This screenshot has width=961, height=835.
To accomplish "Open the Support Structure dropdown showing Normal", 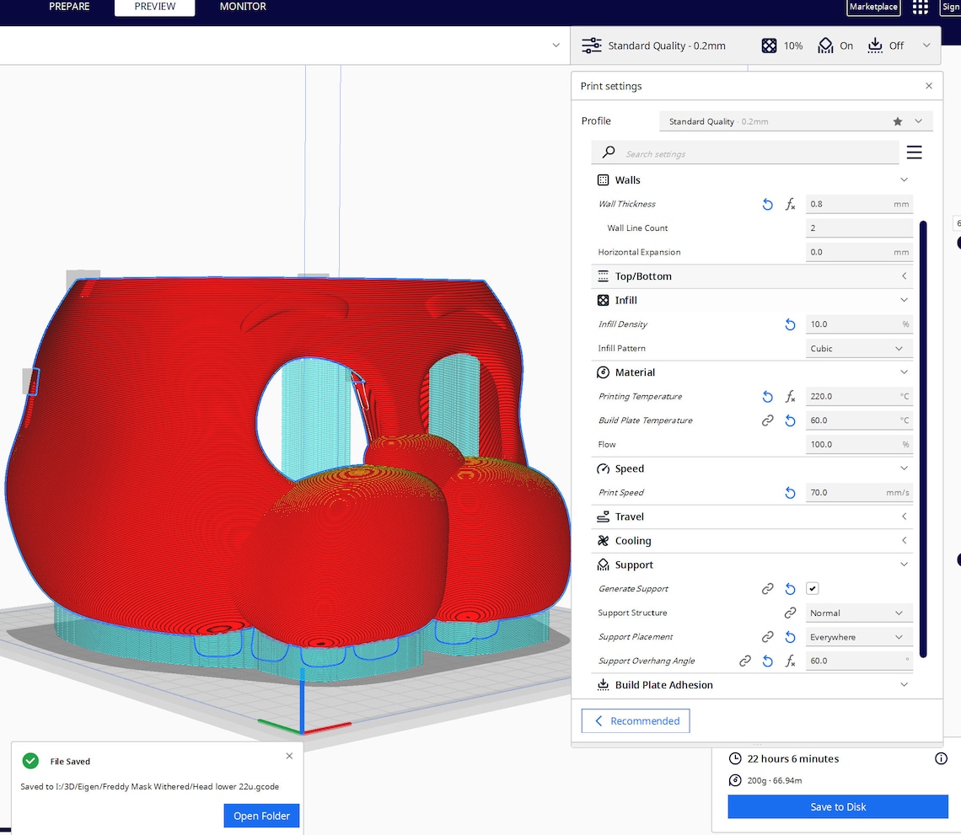I will coord(858,613).
